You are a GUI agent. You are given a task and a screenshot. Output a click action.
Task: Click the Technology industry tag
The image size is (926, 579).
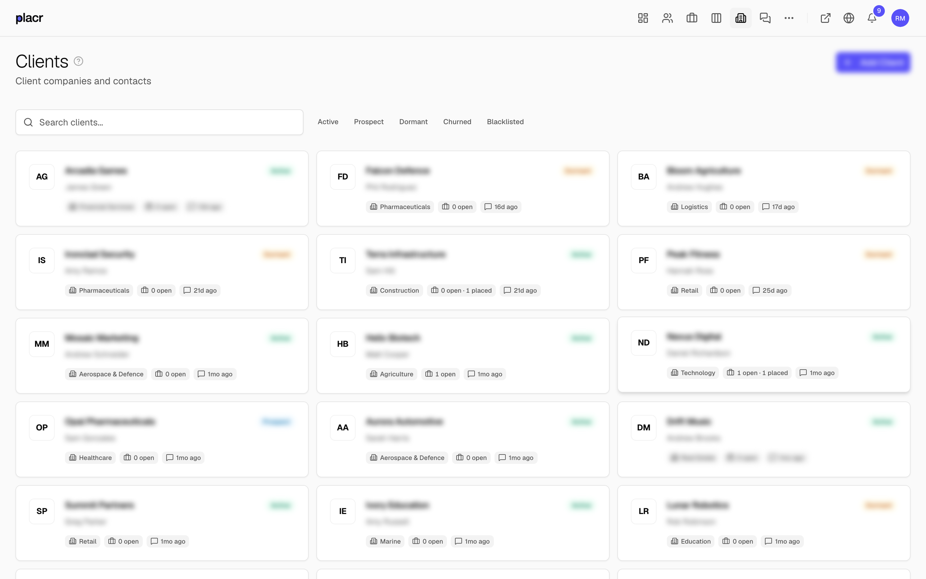pyautogui.click(x=693, y=373)
